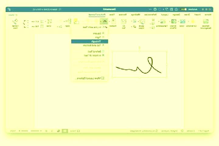Click the proofing spell-check status icon

click(182, 131)
